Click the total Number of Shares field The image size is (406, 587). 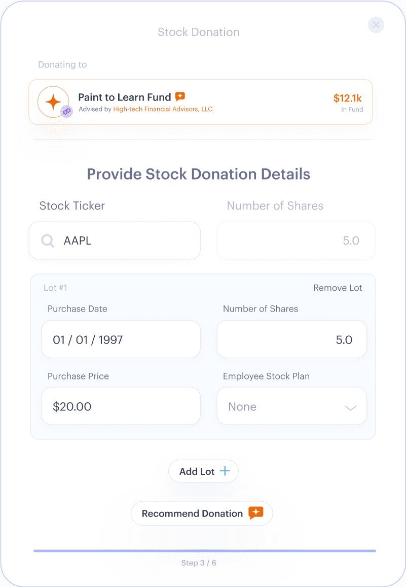[296, 240]
